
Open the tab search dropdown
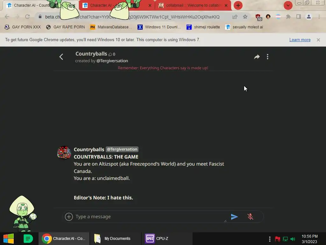(x=288, y=5)
